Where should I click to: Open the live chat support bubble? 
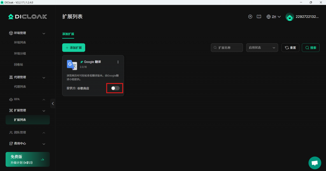[x=315, y=163]
